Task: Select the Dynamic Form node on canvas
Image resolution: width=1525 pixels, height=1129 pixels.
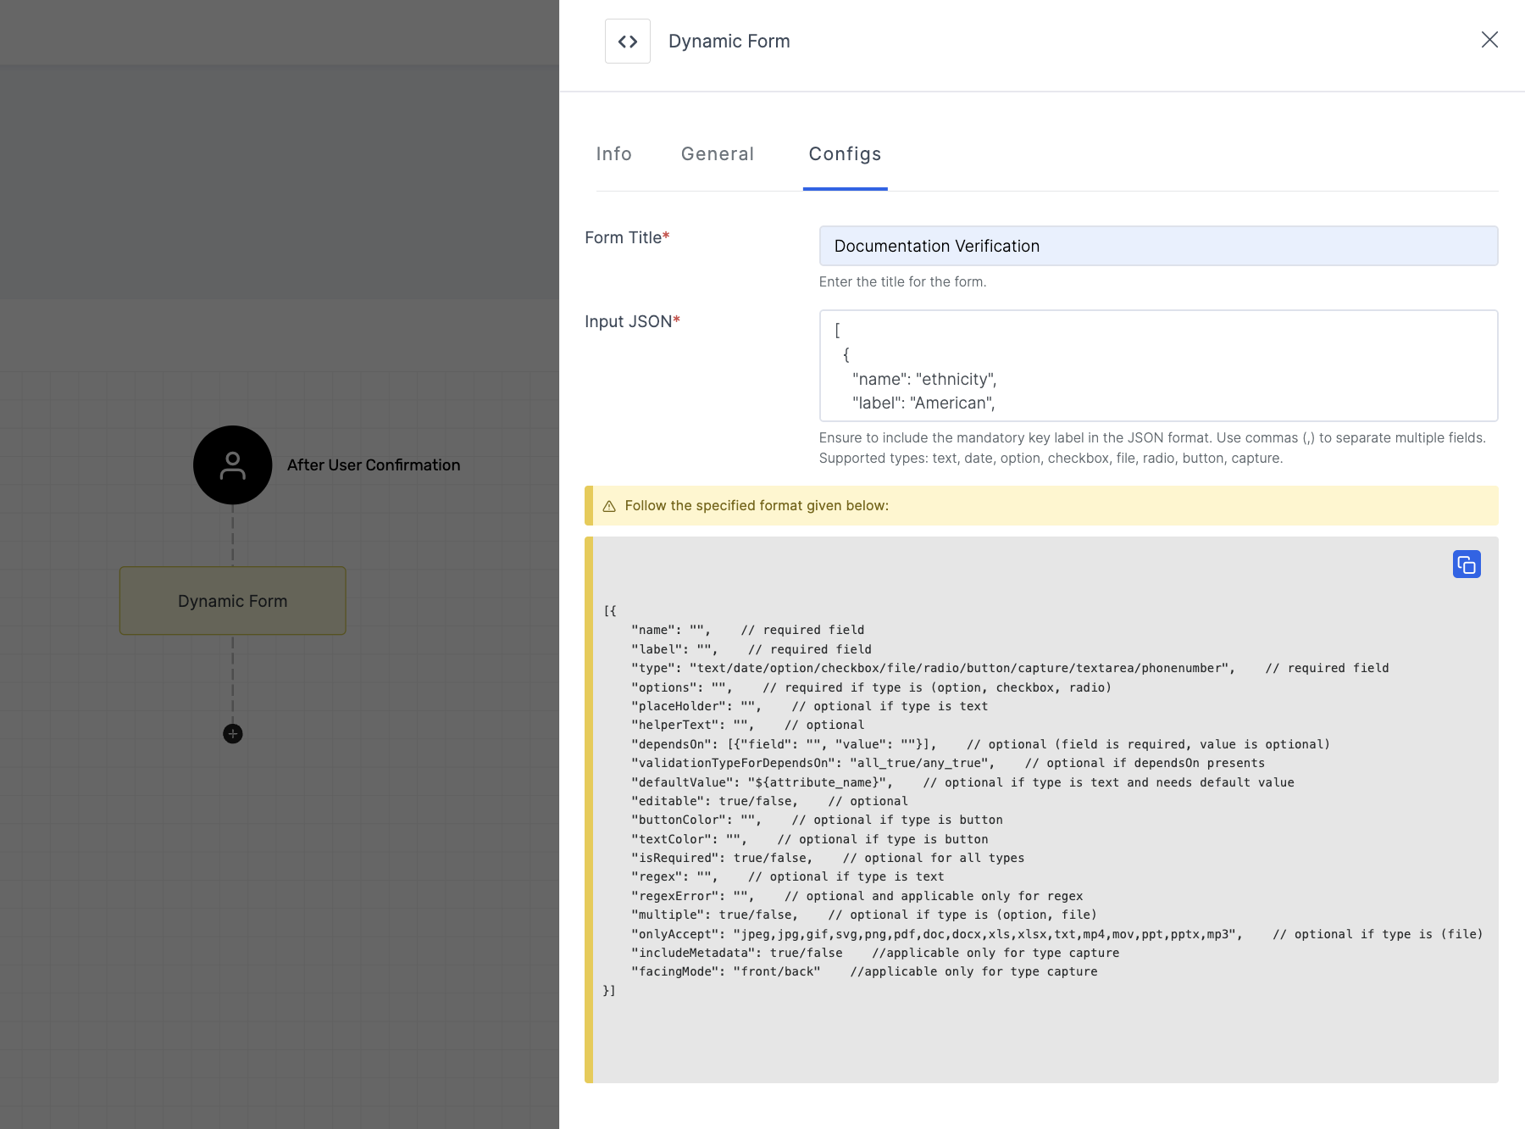Action: tap(233, 601)
